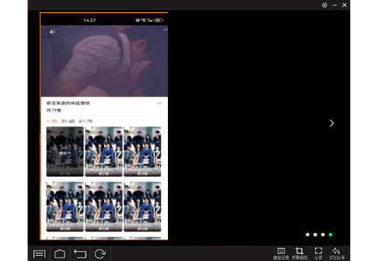This screenshot has height=261, width=377.
Task: Go to the phone home screen icon
Action: click(60, 253)
